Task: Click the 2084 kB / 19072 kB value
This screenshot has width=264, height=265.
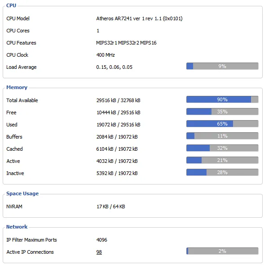Action: click(x=117, y=137)
